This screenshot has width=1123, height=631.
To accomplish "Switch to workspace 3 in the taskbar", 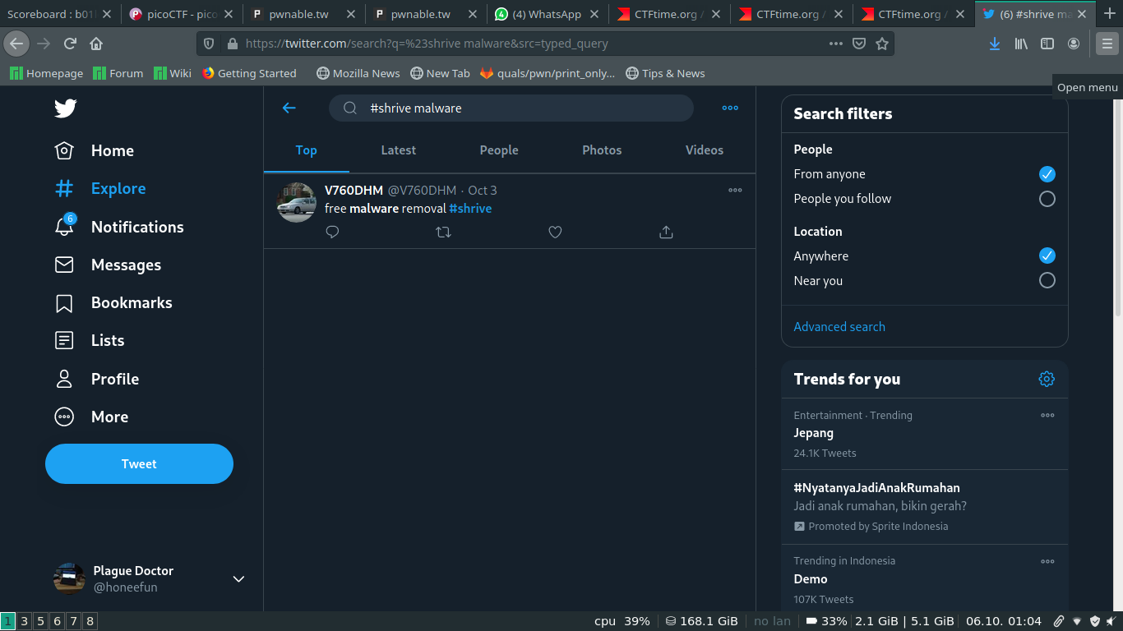I will [25, 621].
